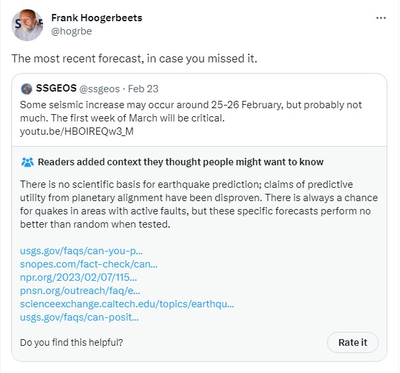Click the Feb 23 timestamp
The height and width of the screenshot is (373, 400).
coord(143,89)
